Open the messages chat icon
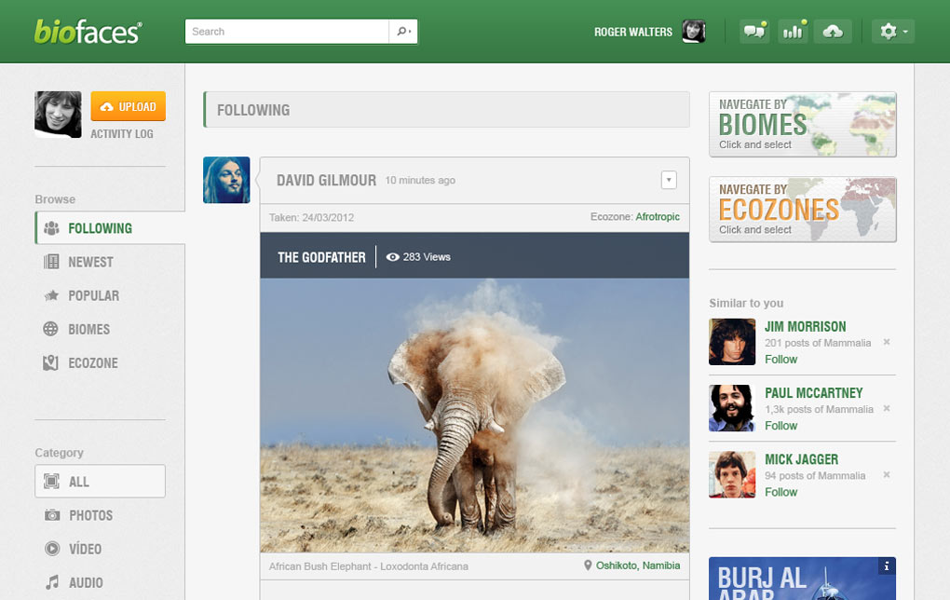Viewport: 950px width, 600px height. pyautogui.click(x=754, y=32)
